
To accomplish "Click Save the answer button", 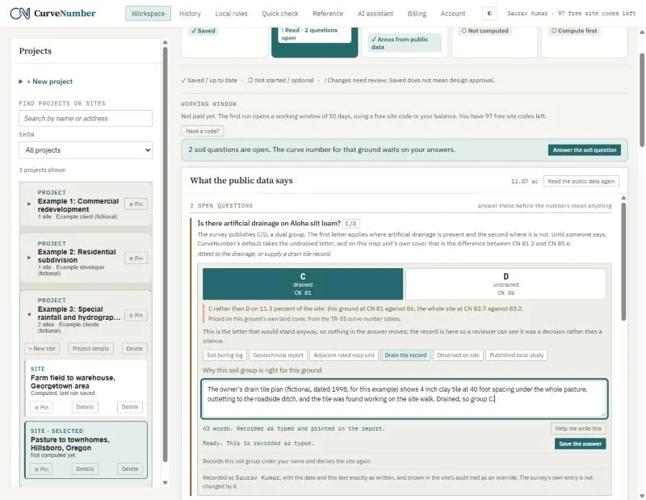I will click(x=580, y=444).
